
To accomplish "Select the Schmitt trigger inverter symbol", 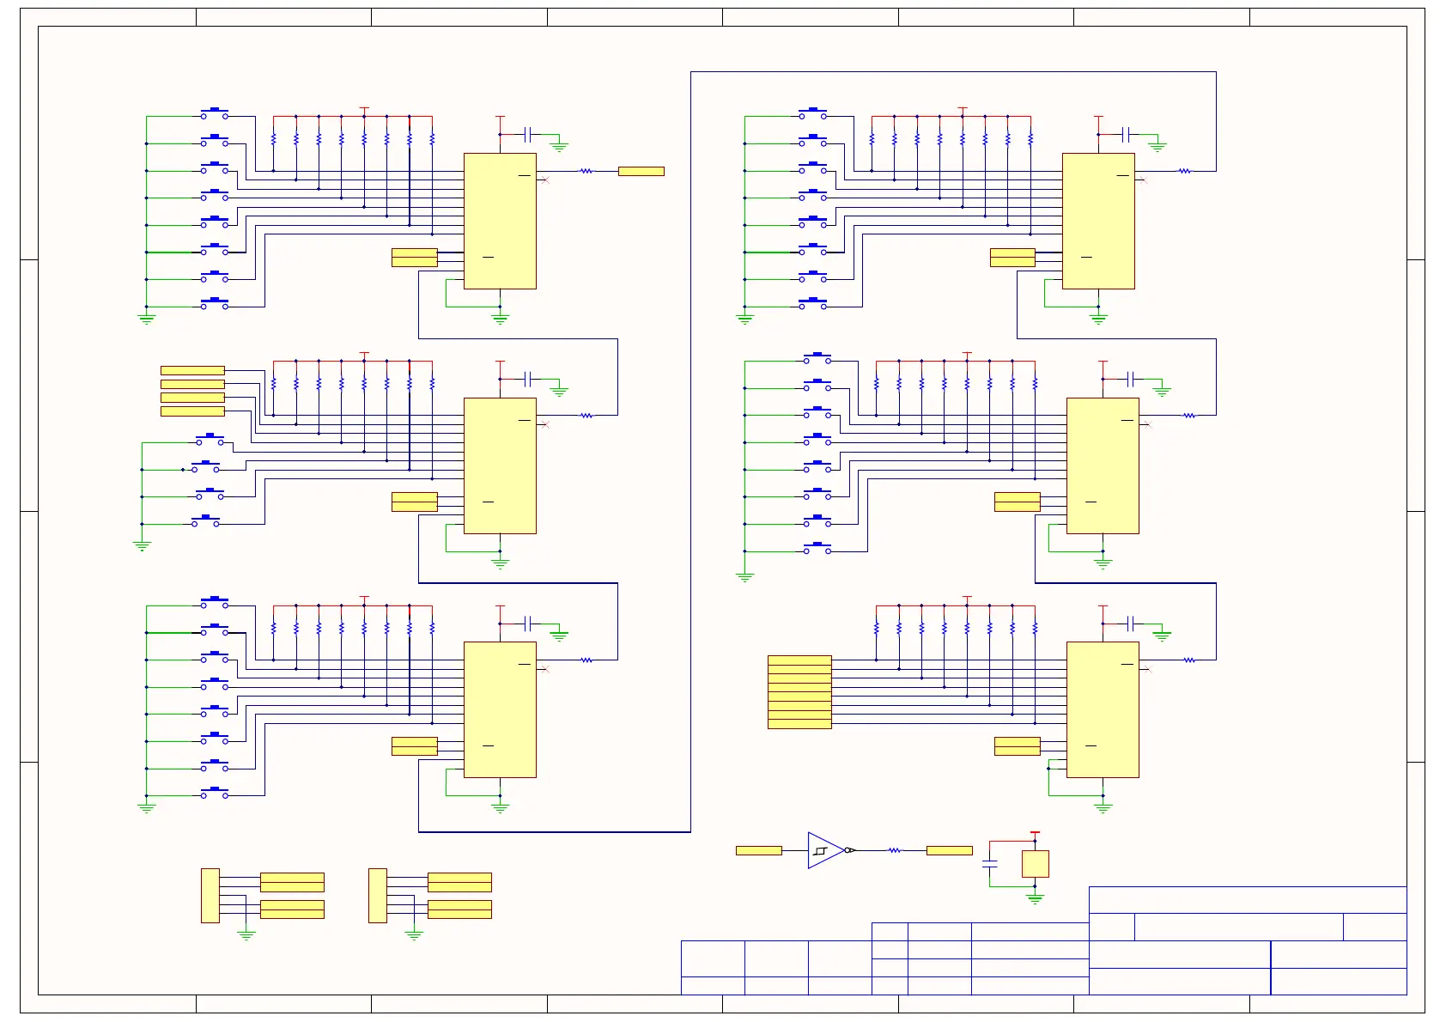I will click(829, 850).
